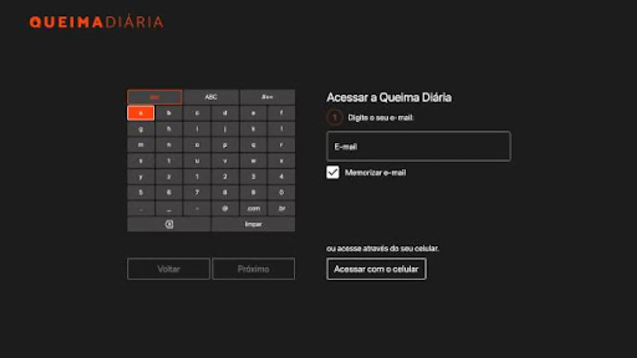Tap the letter j key
The height and width of the screenshot is (358, 637).
[x=225, y=129]
